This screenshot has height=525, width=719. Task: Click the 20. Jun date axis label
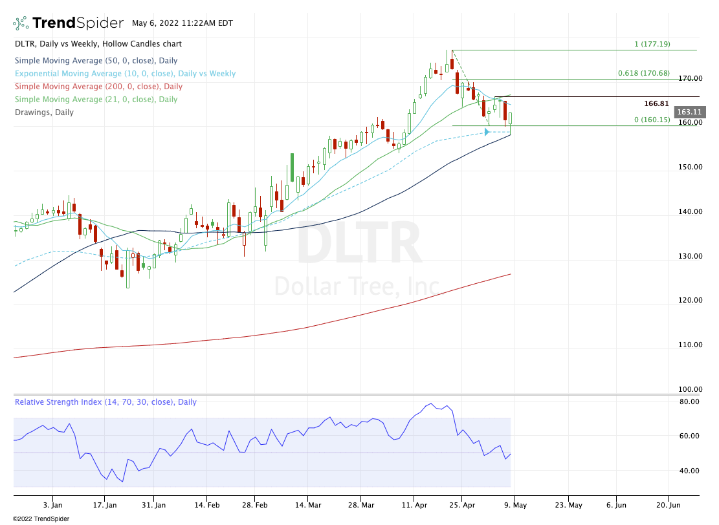668,505
